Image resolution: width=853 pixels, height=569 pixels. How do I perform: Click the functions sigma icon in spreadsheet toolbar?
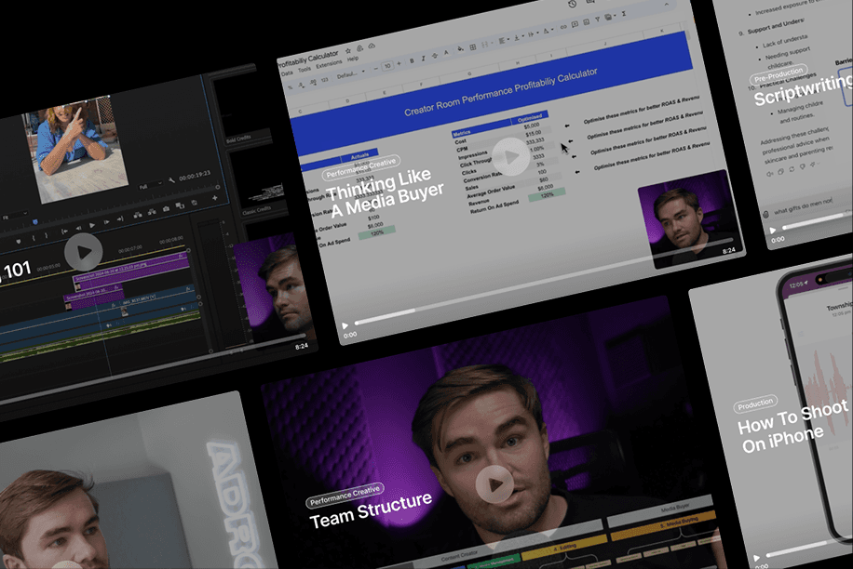point(623,14)
